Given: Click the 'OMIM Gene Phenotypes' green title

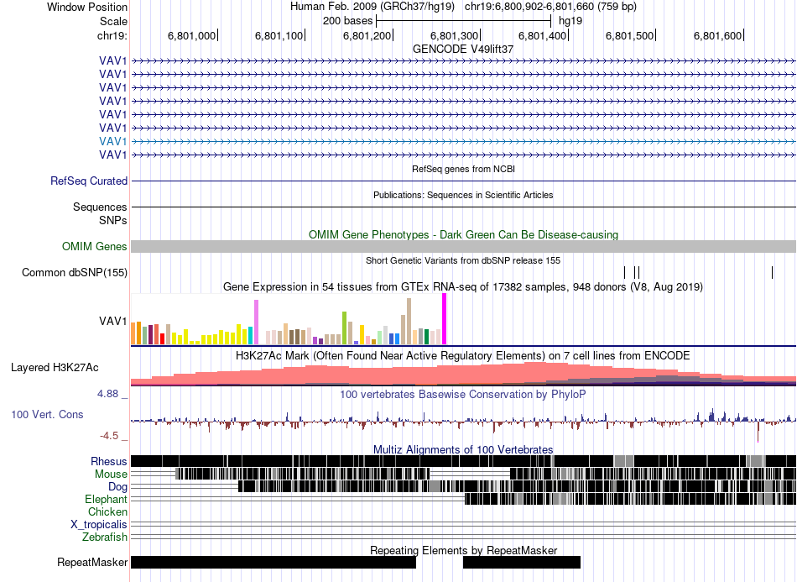Looking at the screenshot, I should (463, 234).
